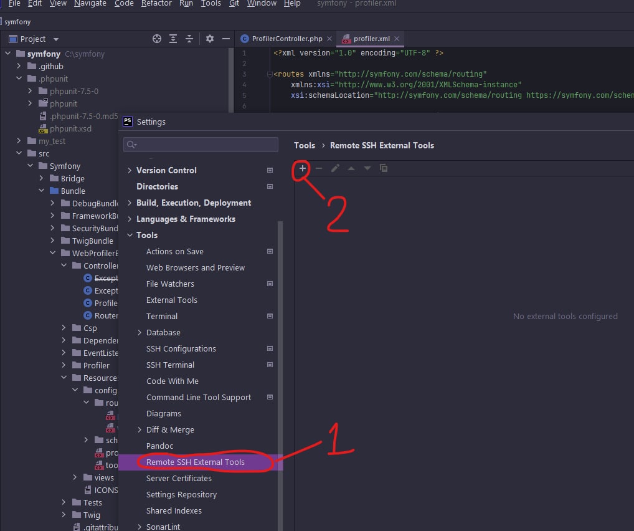Expand the my_test folder
The width and height of the screenshot is (634, 531).
[x=19, y=141]
